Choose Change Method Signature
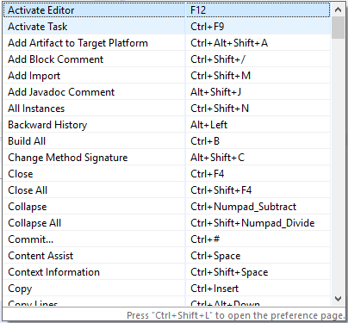 coord(166,158)
